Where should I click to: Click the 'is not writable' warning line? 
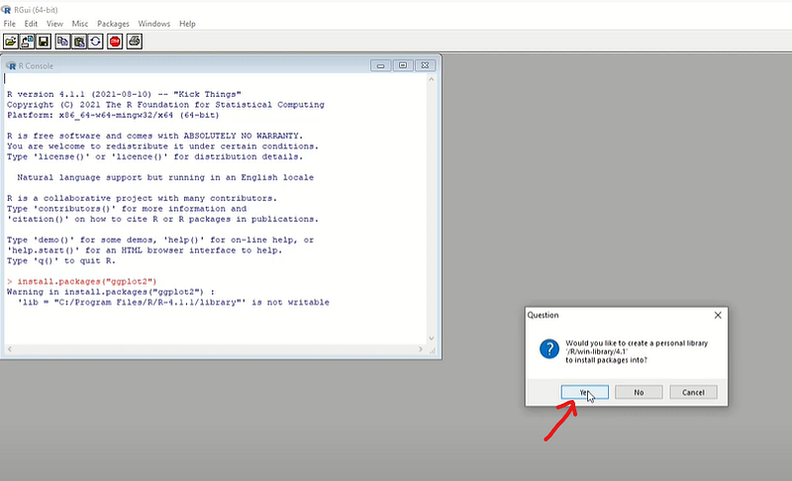pos(173,302)
